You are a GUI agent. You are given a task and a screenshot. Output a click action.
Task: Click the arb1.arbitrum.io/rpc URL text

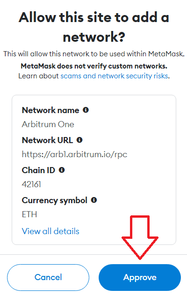tap(74, 154)
